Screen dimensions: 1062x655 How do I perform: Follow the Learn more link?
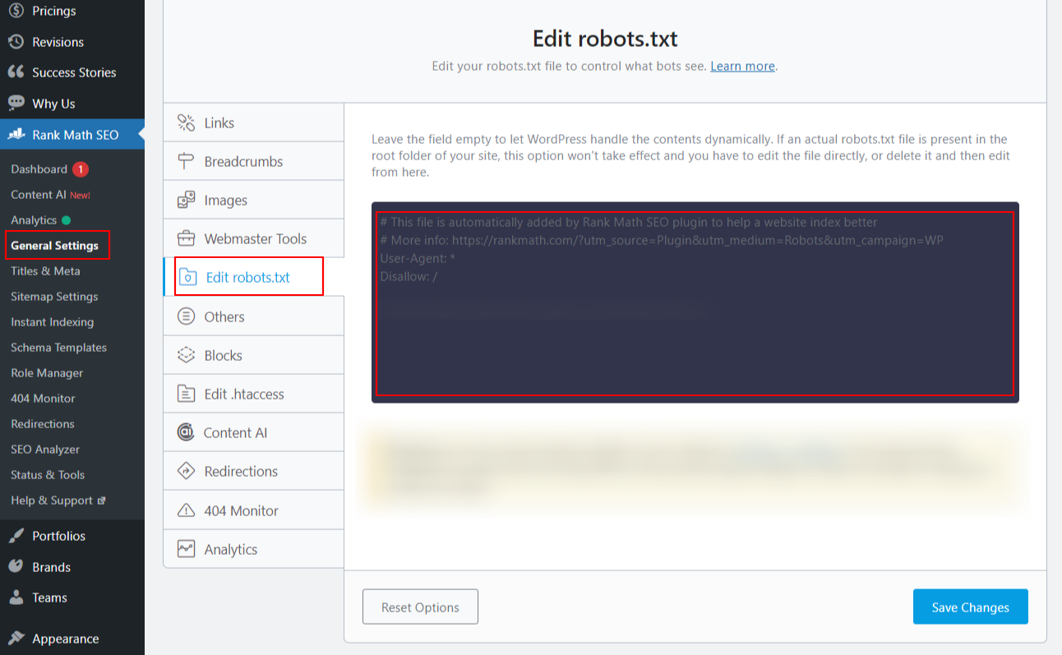click(742, 66)
